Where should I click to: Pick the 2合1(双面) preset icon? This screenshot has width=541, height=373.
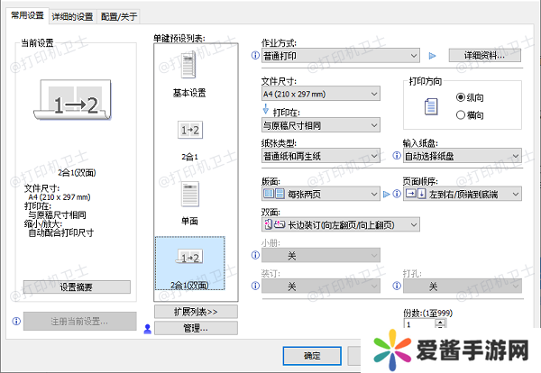click(x=190, y=259)
